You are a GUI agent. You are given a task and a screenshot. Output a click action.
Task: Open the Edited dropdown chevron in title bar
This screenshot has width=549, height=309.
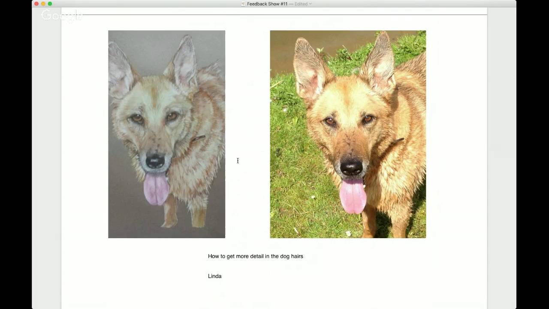pyautogui.click(x=310, y=4)
